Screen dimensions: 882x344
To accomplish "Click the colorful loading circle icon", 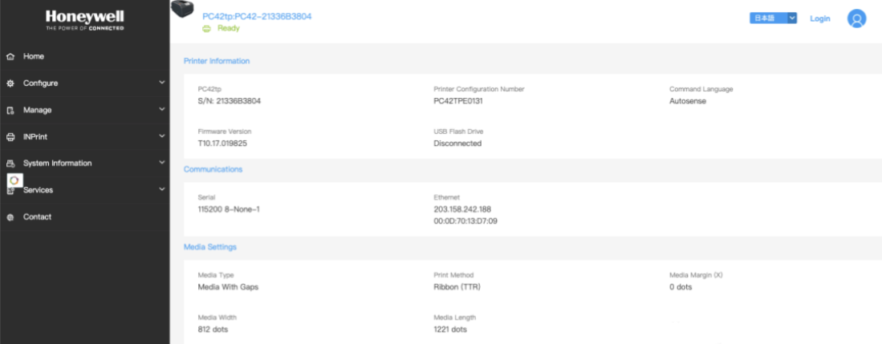I will click(x=14, y=180).
